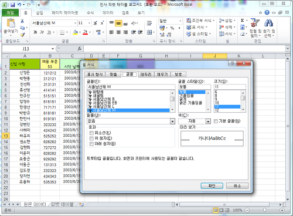Select size 10 in size list
The image size is (293, 216).
click(217, 103)
